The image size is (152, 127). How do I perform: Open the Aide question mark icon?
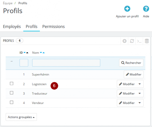click(x=146, y=9)
